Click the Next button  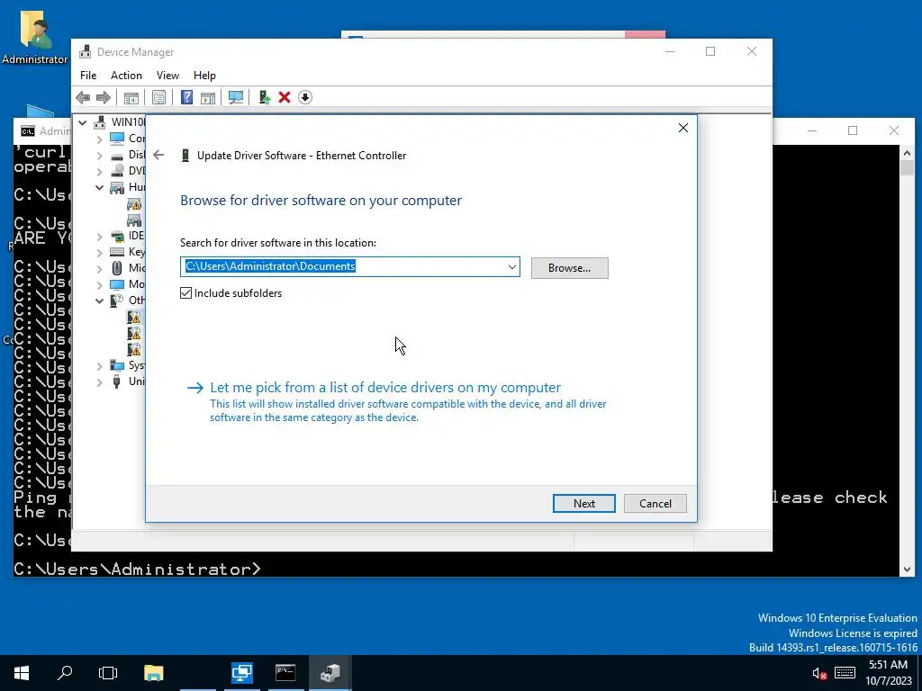click(583, 504)
